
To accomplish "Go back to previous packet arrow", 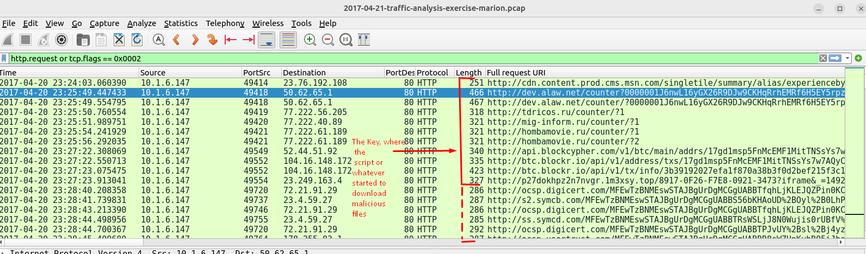I will click(176, 40).
